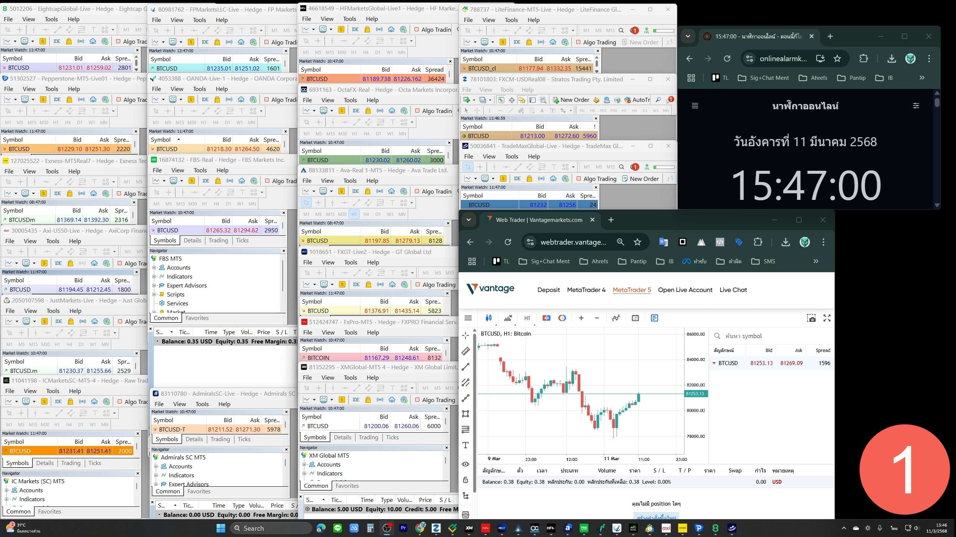Screen dimensions: 956x537
Task: Expand Accounts in IC Markets navigator
Action: click(6, 490)
